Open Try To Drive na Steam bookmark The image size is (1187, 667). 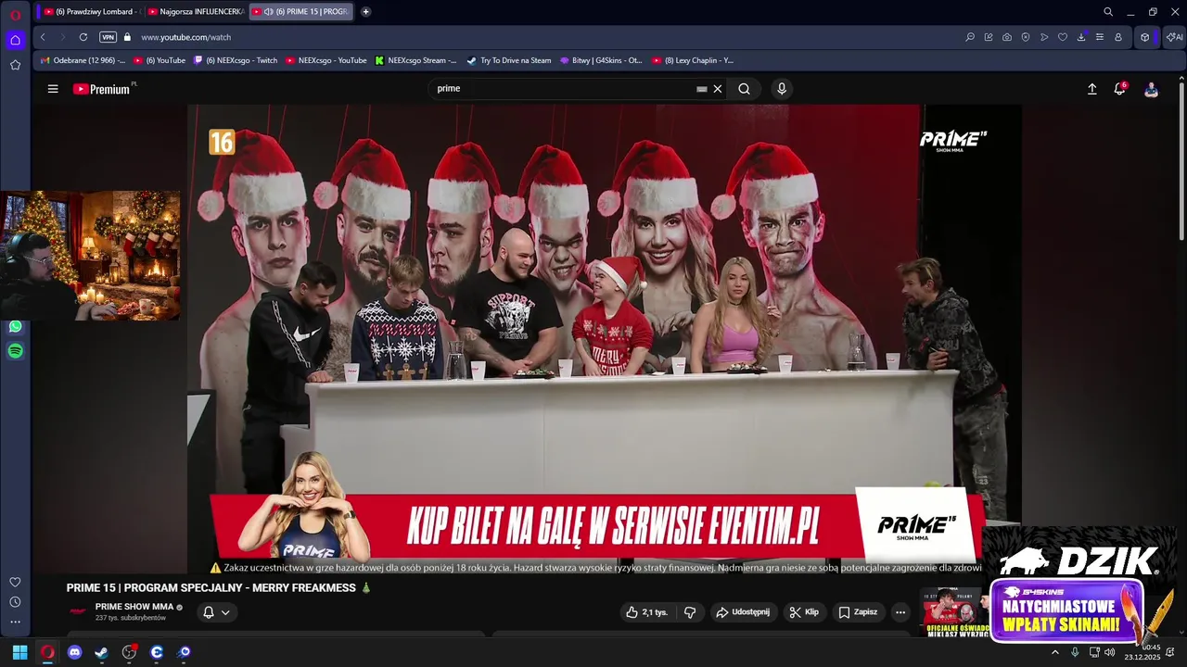click(x=509, y=60)
